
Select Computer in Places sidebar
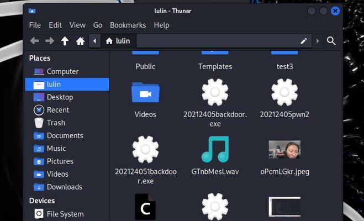click(67, 71)
